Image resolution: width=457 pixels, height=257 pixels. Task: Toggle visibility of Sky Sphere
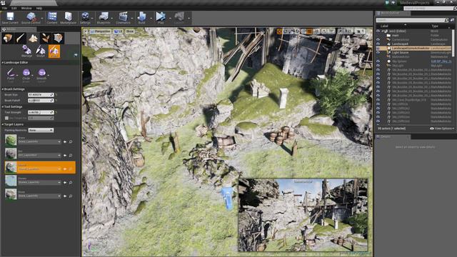[x=378, y=61]
